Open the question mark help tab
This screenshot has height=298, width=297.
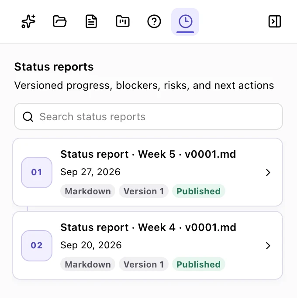154,21
